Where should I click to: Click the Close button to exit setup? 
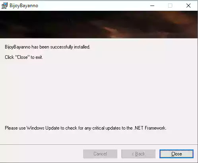(177, 154)
